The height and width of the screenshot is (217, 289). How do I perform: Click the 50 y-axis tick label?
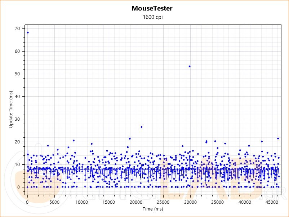click(17, 74)
